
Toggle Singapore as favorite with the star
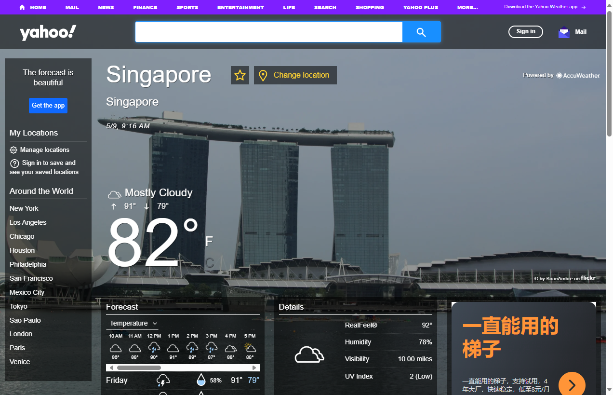pyautogui.click(x=240, y=75)
